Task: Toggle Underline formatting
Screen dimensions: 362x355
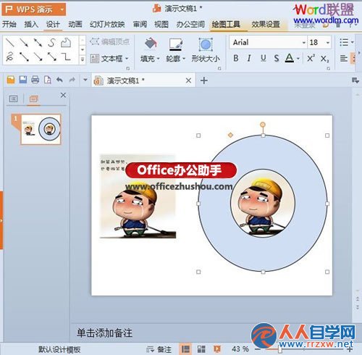Action: point(264,58)
